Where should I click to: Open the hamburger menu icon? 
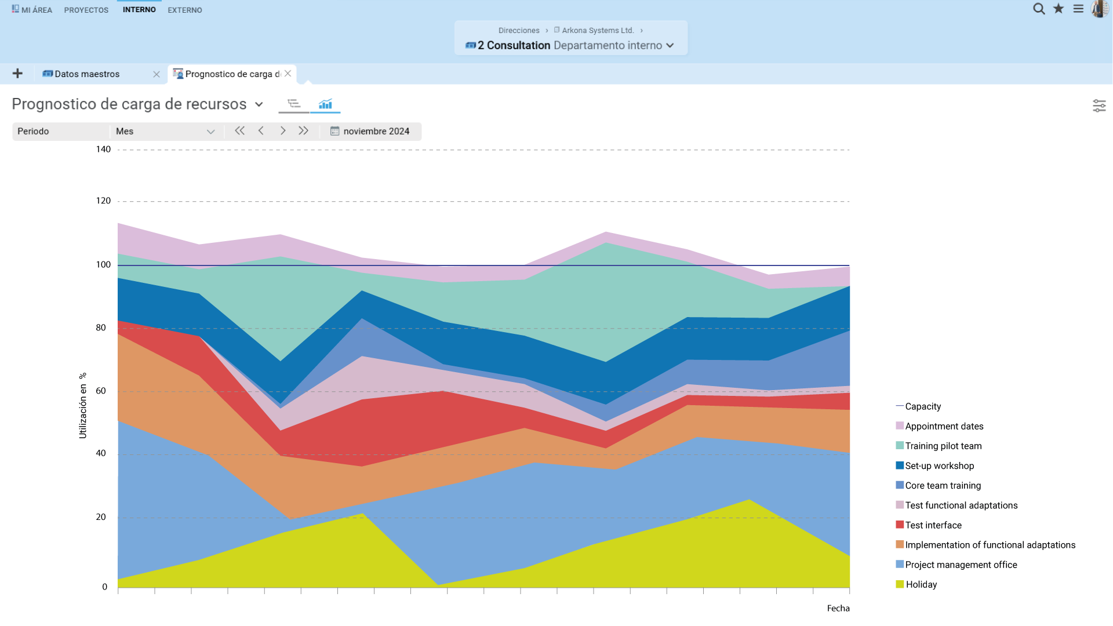1078,9
